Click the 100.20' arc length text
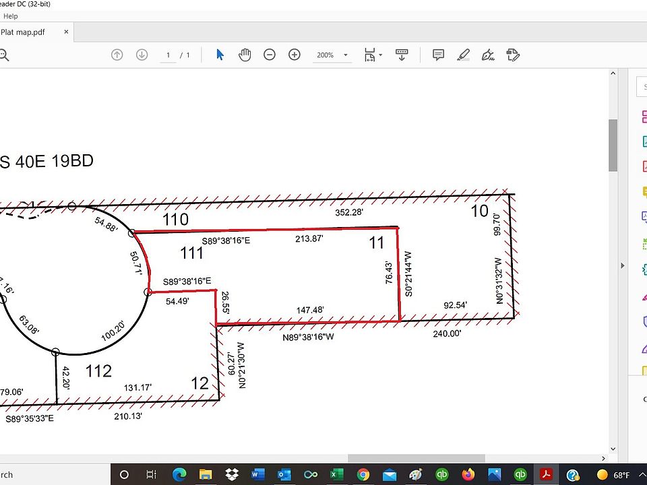This screenshot has height=485, width=647. click(113, 331)
